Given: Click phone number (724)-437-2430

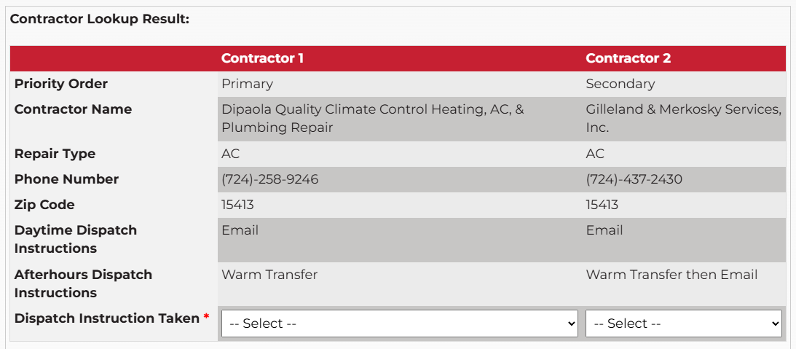Looking at the screenshot, I should point(634,179).
